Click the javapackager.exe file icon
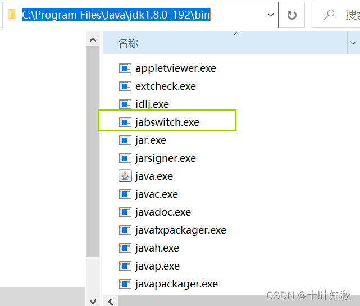Image resolution: width=360 pixels, height=306 pixels. (125, 284)
